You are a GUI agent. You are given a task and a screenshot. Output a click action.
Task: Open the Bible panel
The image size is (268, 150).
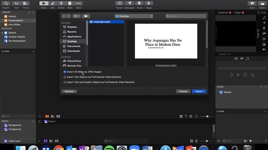tap(70, 3)
